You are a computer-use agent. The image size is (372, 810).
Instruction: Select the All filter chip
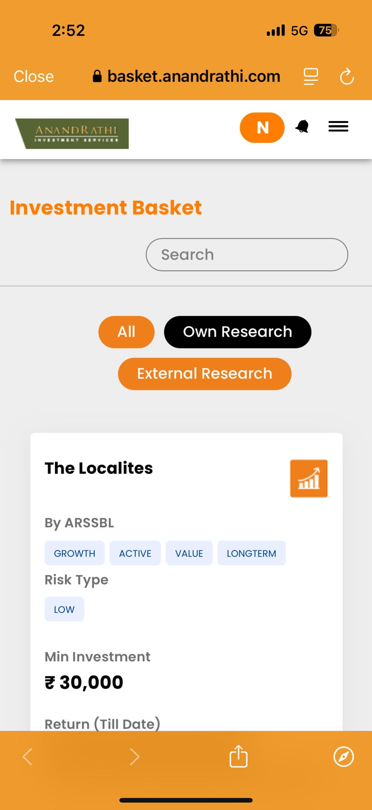tap(126, 332)
